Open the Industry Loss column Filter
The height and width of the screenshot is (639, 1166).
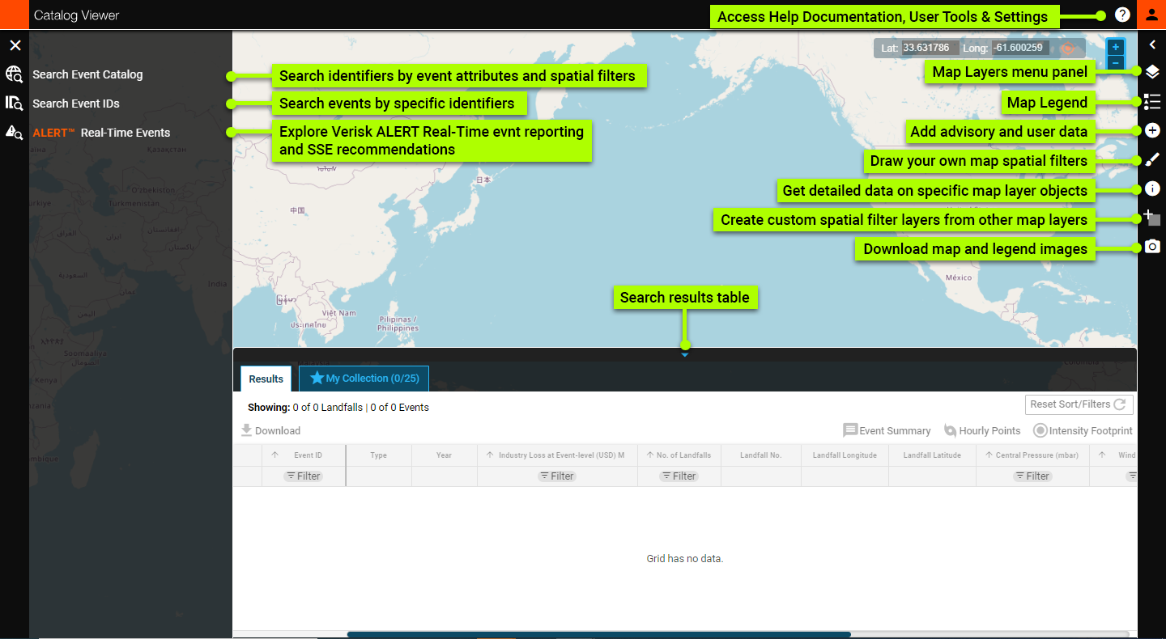(x=557, y=476)
